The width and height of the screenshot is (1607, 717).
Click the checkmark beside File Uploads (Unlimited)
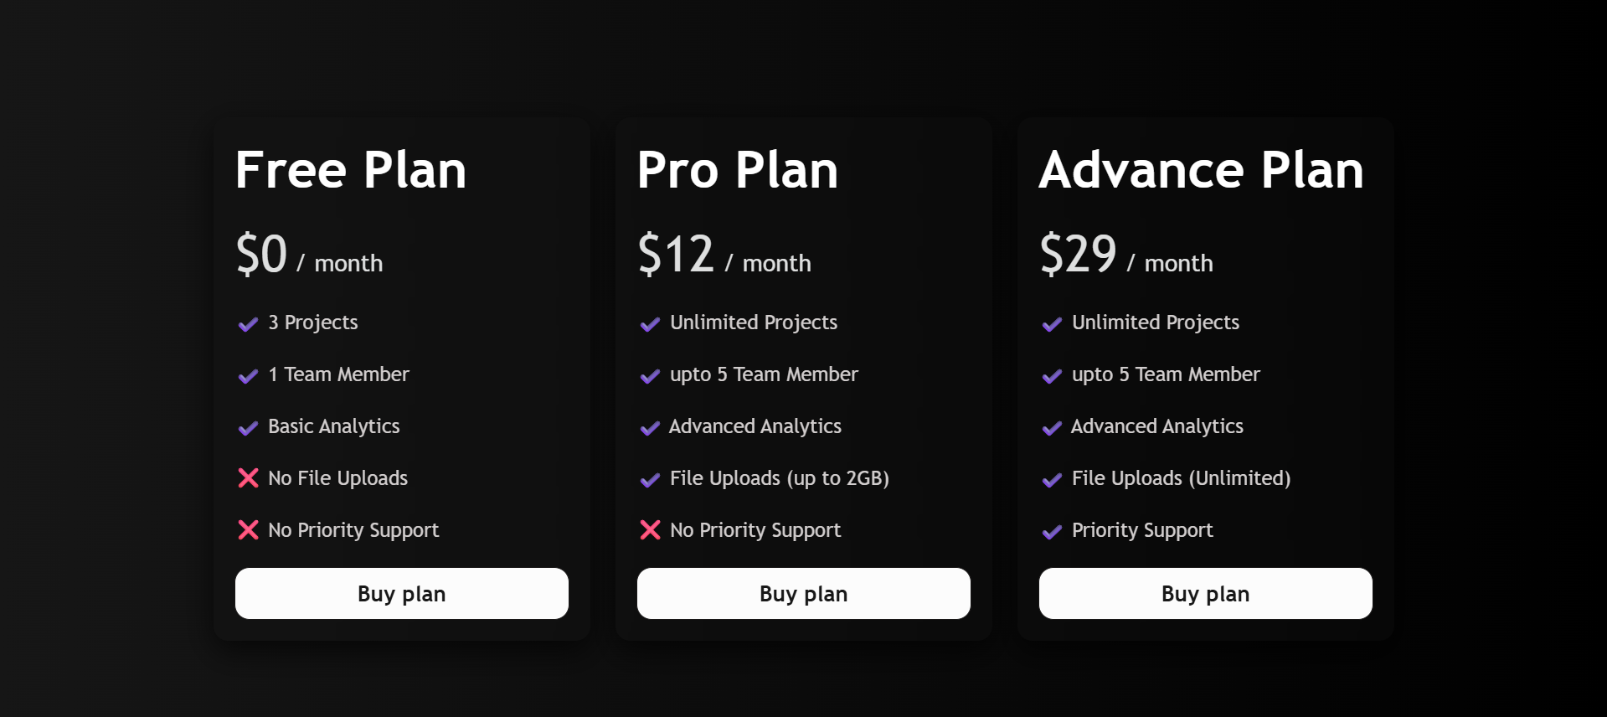[1052, 480]
